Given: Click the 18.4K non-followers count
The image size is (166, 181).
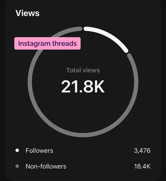Looking at the screenshot, I should (x=142, y=166).
